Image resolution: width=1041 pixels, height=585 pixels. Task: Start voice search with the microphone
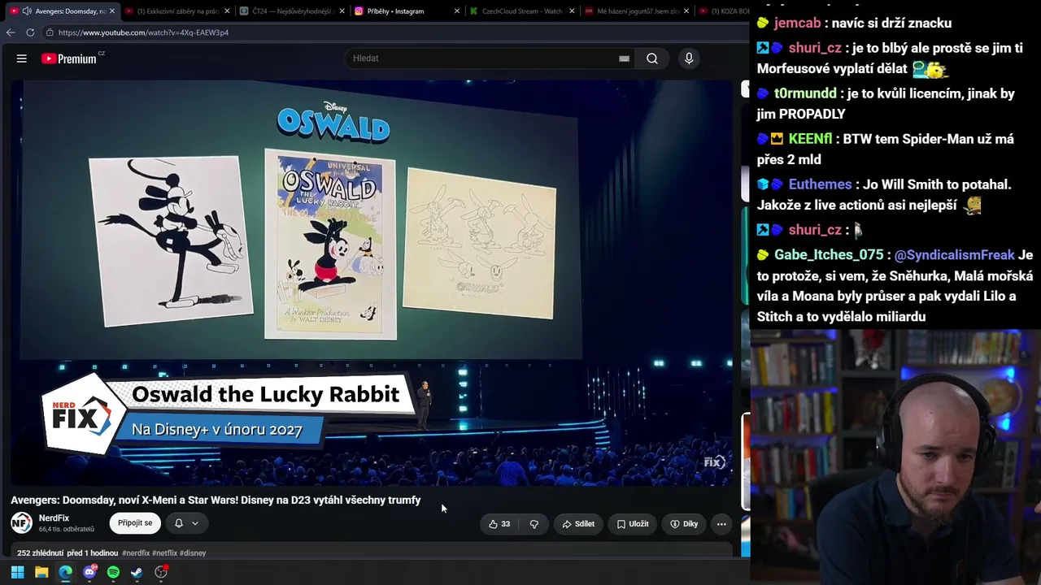point(689,58)
